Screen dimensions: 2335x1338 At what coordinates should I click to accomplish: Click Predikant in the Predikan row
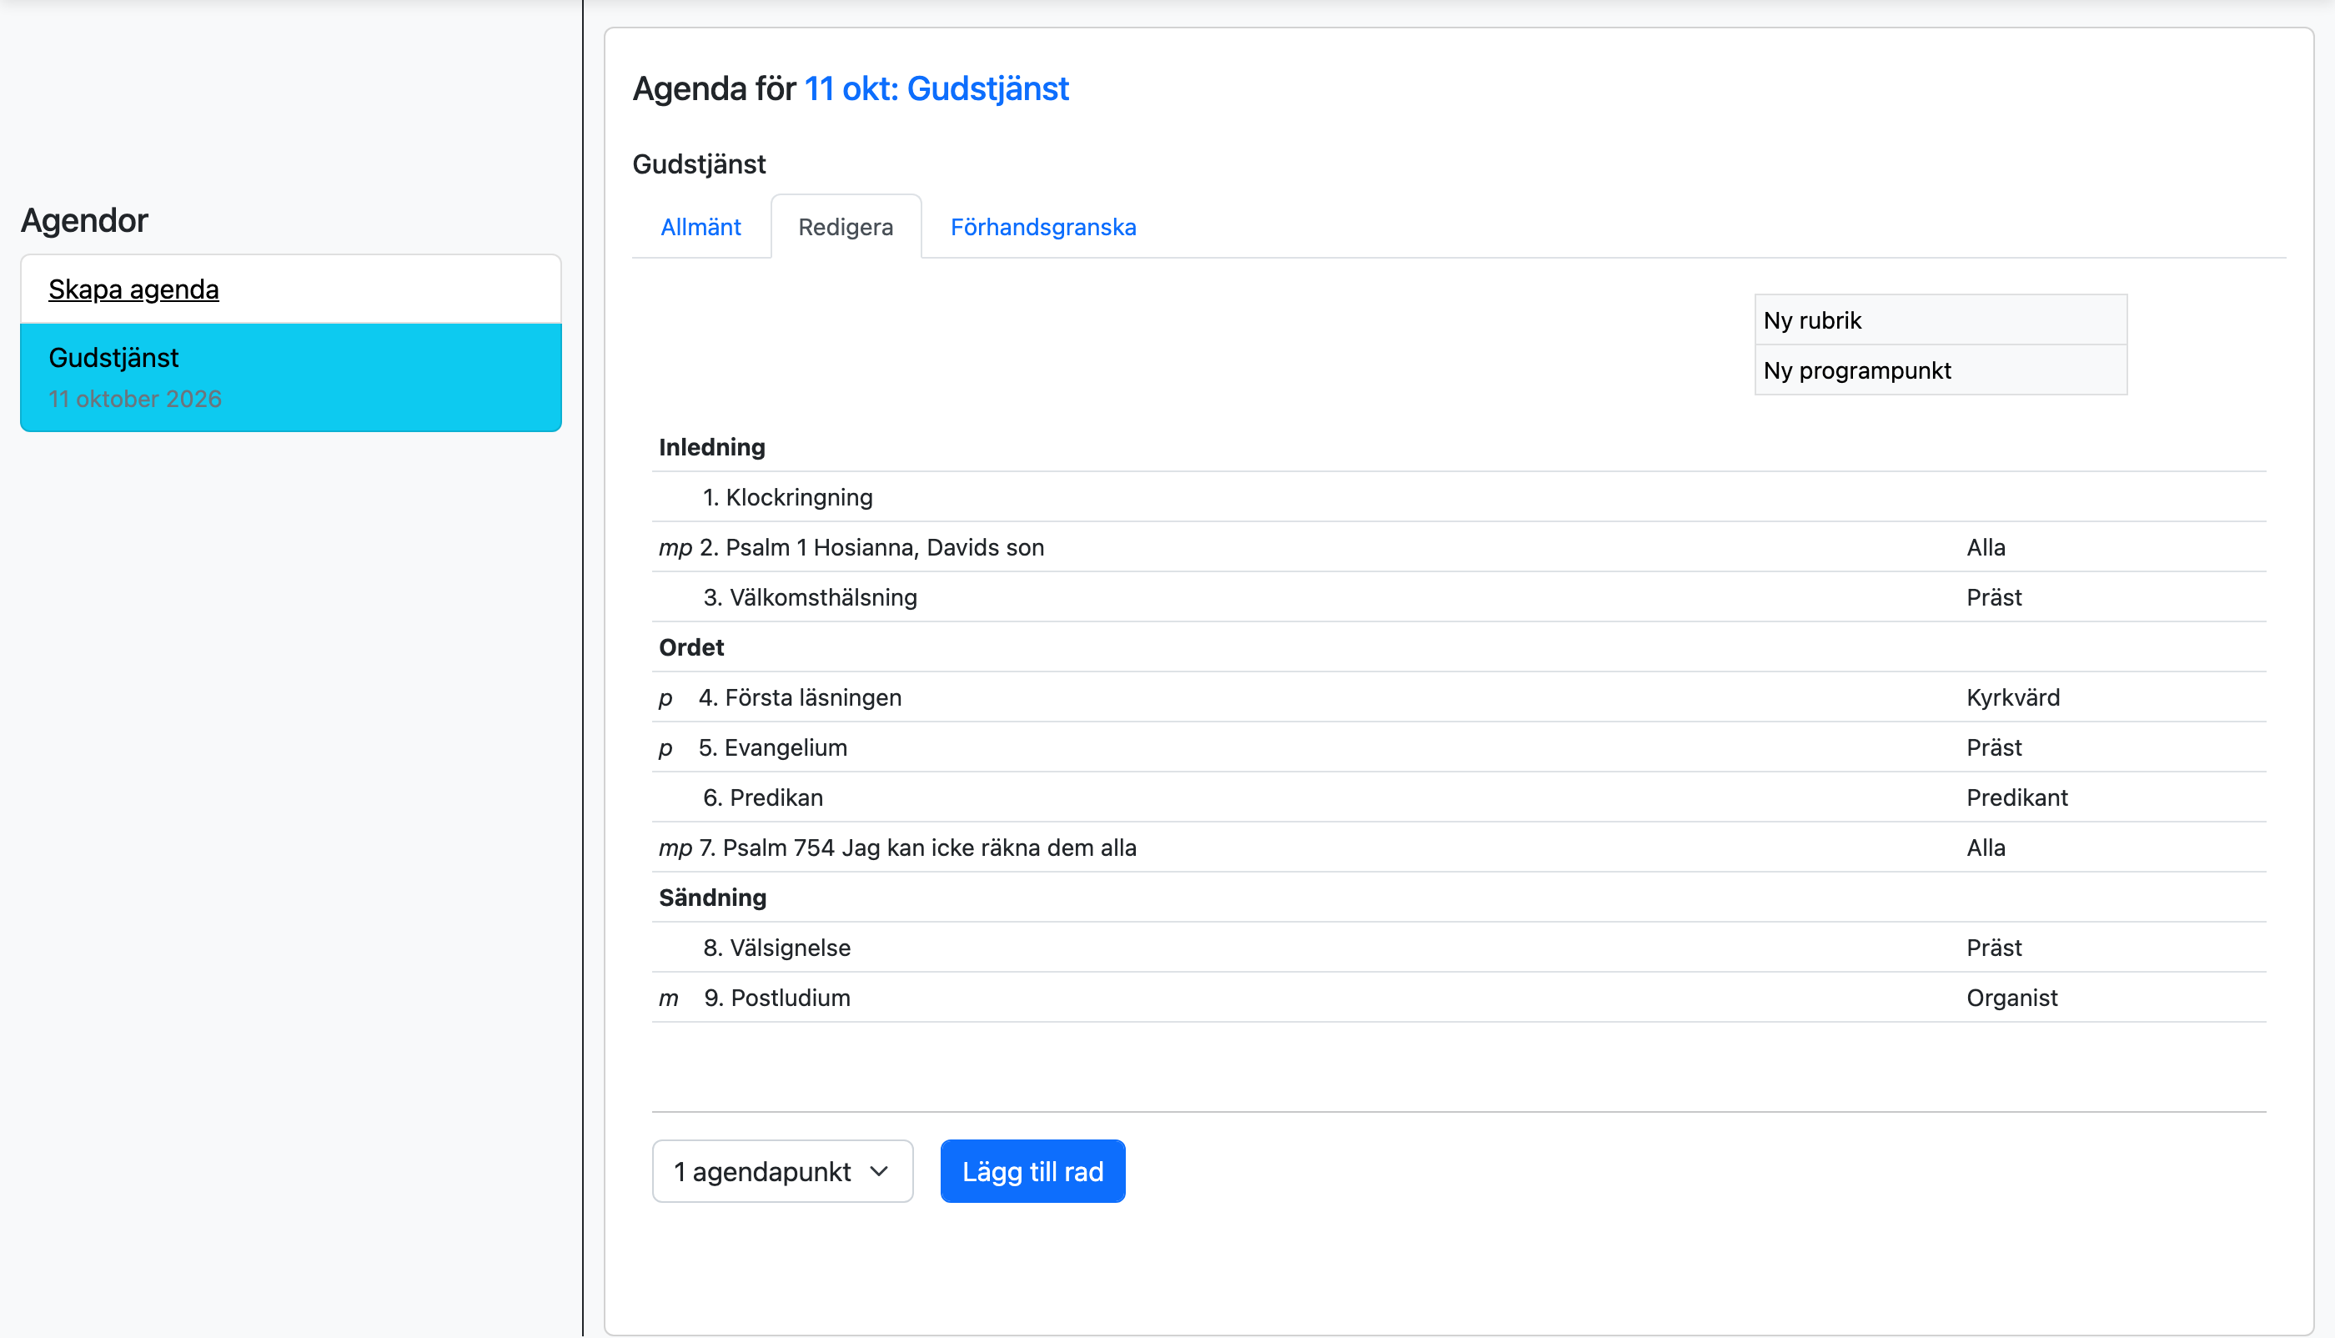[x=2016, y=797]
